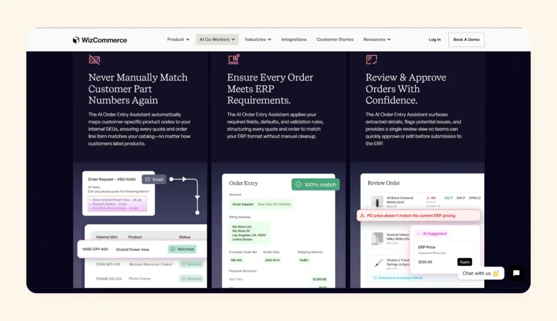
Task: Click the Matched badge for Wooden Memorial Casket
Action: [x=191, y=264]
